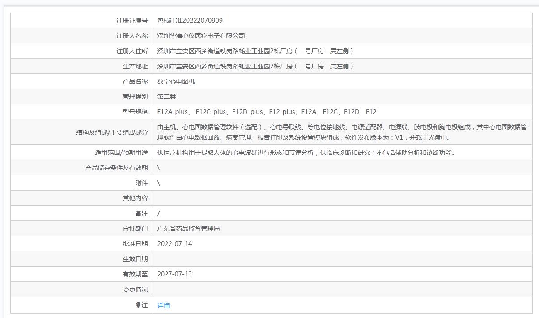Click the 附件 label
Image resolution: width=539 pixels, height=318 pixels.
pyautogui.click(x=141, y=183)
